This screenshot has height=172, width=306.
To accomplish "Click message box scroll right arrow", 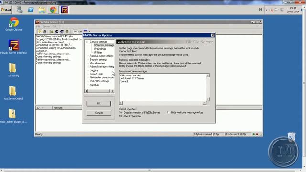I will pyautogui.click(x=204, y=103).
